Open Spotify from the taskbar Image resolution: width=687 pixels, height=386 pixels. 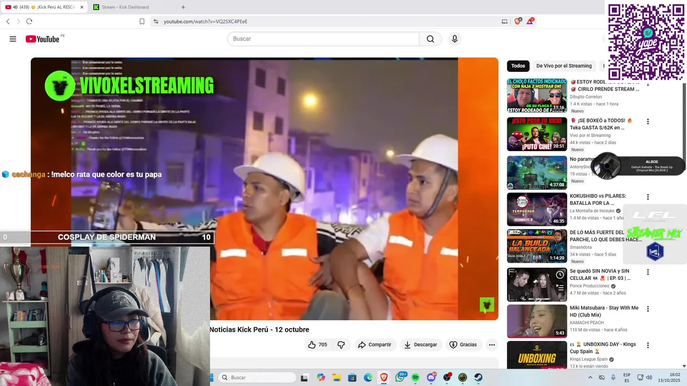point(415,377)
